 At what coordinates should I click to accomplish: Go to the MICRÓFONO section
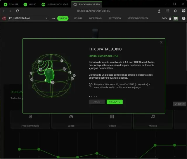pyautogui.click(x=95, y=18)
